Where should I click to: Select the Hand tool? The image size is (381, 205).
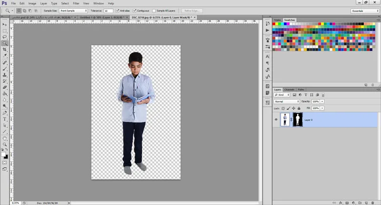[x=5, y=138]
